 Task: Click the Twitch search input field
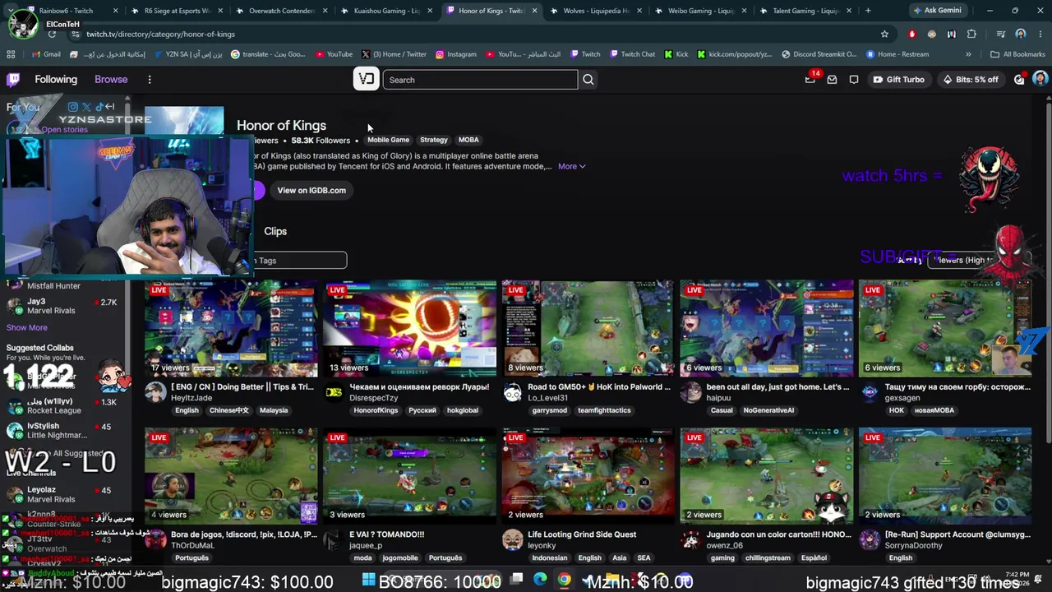480,80
